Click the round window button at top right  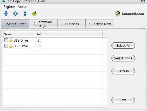tap(143, 1)
